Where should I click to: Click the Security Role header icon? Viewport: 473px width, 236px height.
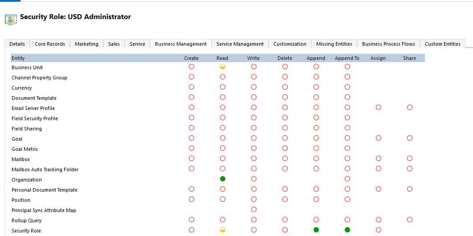coord(10,19)
